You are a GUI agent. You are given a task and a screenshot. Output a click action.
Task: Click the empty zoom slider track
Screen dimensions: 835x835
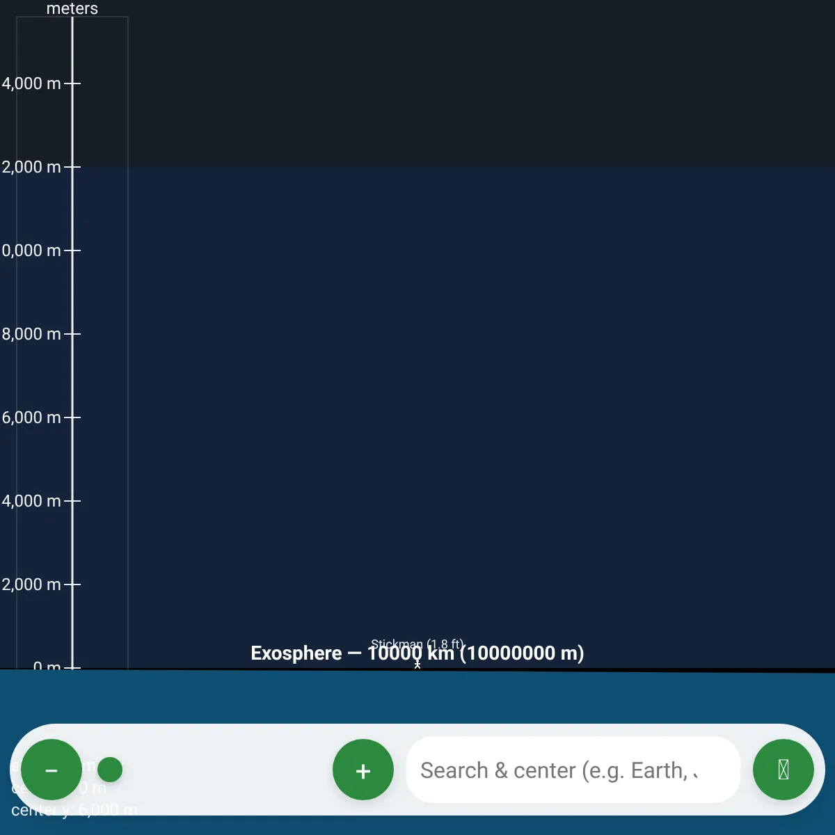[223, 770]
